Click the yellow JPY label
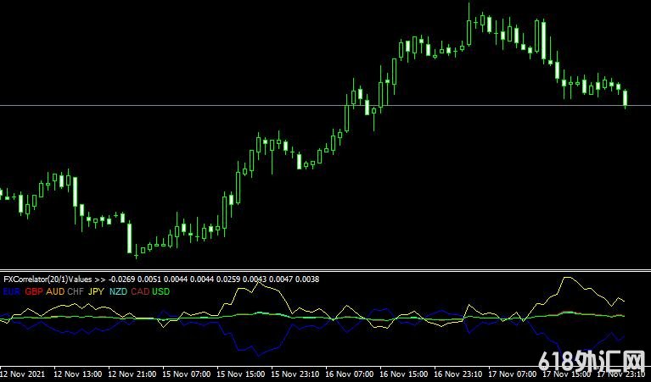The width and height of the screenshot is (651, 382). click(96, 291)
